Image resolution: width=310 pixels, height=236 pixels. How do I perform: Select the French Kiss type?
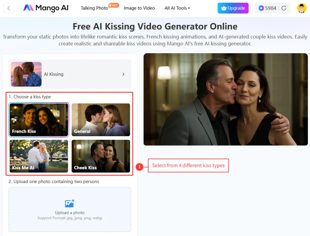[x=39, y=120]
